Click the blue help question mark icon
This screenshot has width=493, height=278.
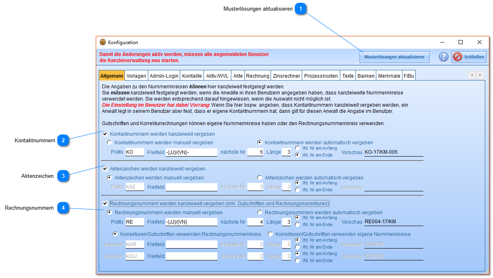pyautogui.click(x=443, y=57)
